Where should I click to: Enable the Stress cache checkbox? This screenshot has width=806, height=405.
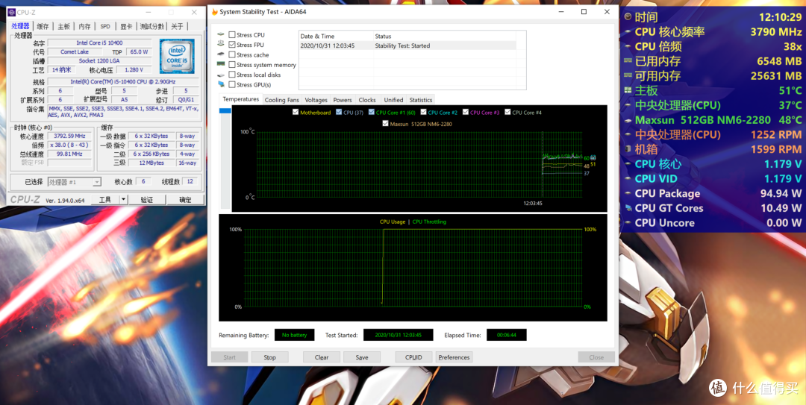pyautogui.click(x=232, y=54)
